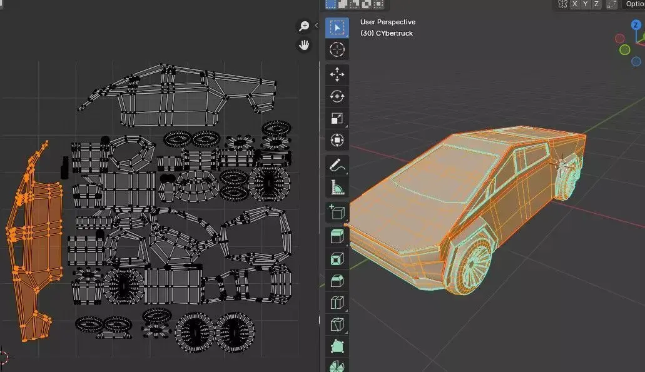645x372 pixels.
Task: Click the blue Z axis gizmo handle
Action: point(636,25)
